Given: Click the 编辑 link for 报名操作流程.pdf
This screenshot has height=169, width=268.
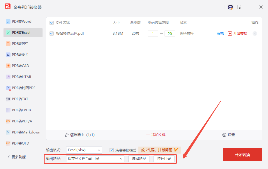Looking at the screenshot, I should [x=220, y=34].
